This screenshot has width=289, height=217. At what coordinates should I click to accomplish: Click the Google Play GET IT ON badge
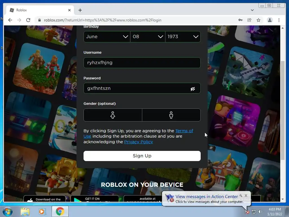[x=95, y=199]
